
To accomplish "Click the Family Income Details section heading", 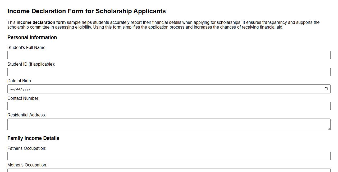I will pos(33,138).
